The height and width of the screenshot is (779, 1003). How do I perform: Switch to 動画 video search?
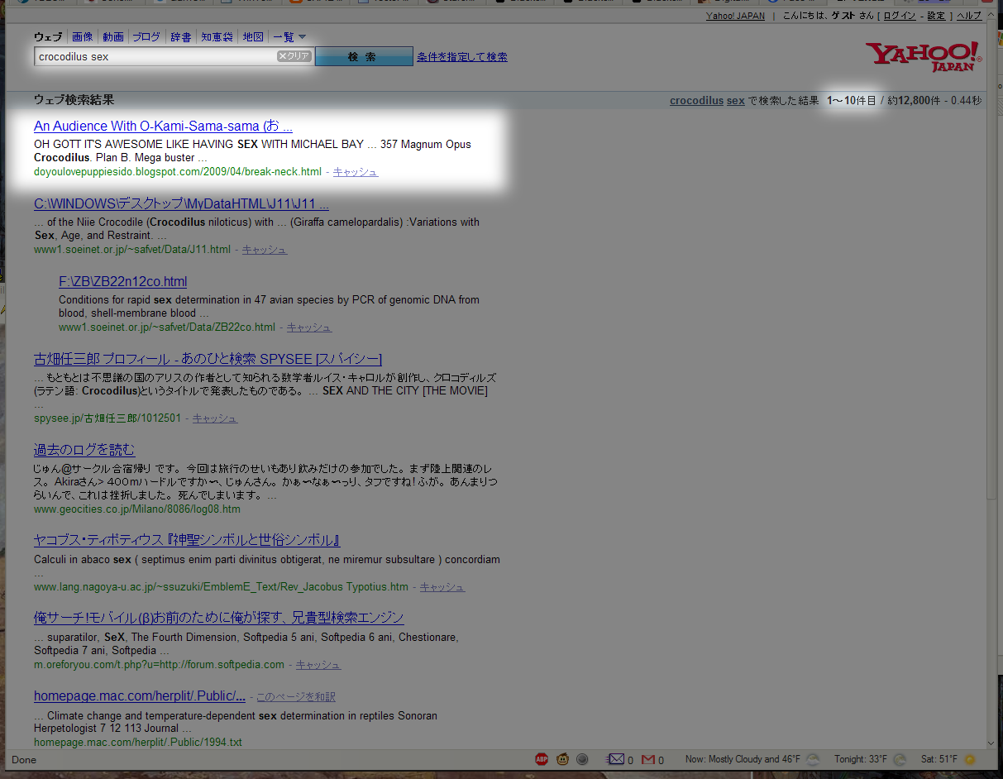(x=113, y=36)
